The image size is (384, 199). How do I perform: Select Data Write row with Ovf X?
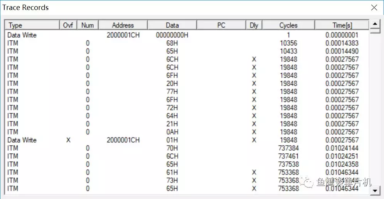pos(187,140)
